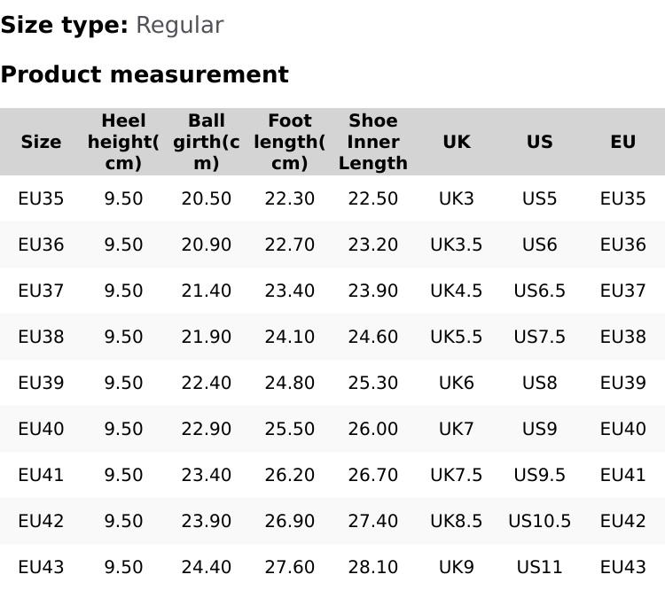Click the US column header
This screenshot has height=590, width=665.
pos(539,142)
